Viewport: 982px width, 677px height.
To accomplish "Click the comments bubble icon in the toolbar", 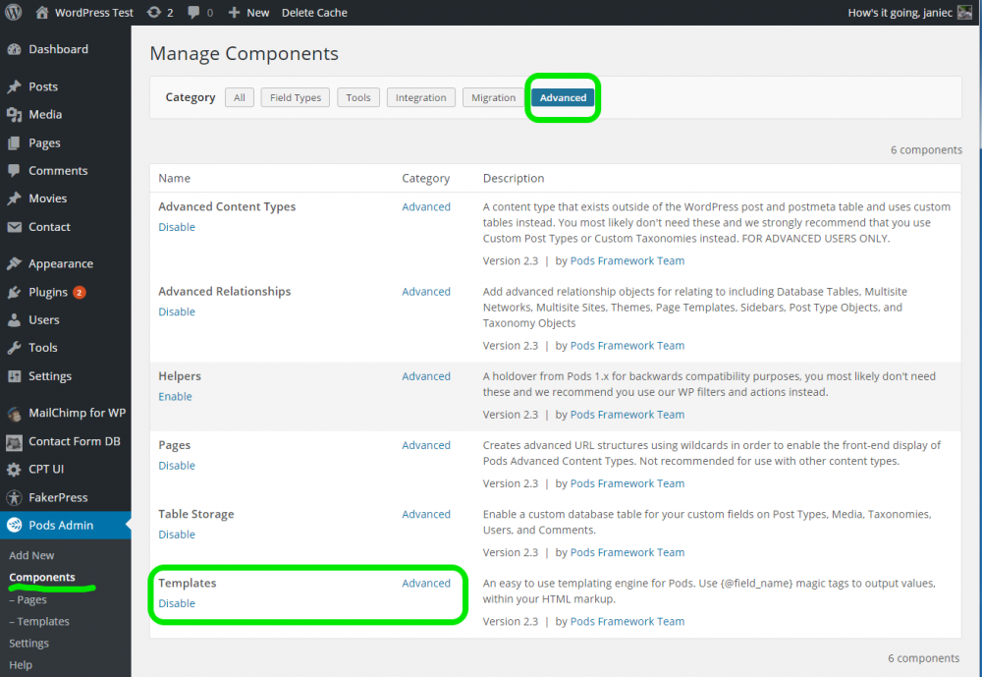I will coord(194,12).
